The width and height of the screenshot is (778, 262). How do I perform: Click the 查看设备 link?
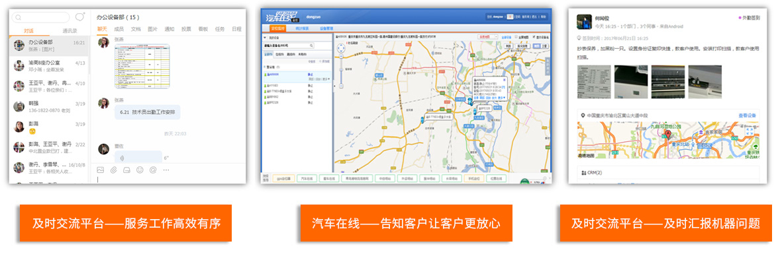coord(747,115)
